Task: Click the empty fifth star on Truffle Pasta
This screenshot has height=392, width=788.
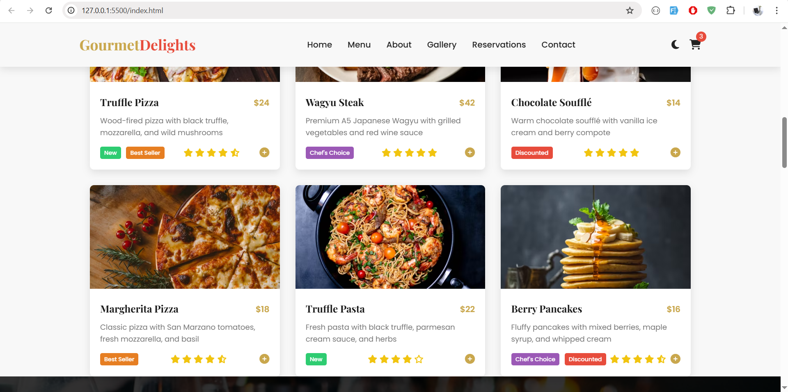Action: [x=419, y=359]
